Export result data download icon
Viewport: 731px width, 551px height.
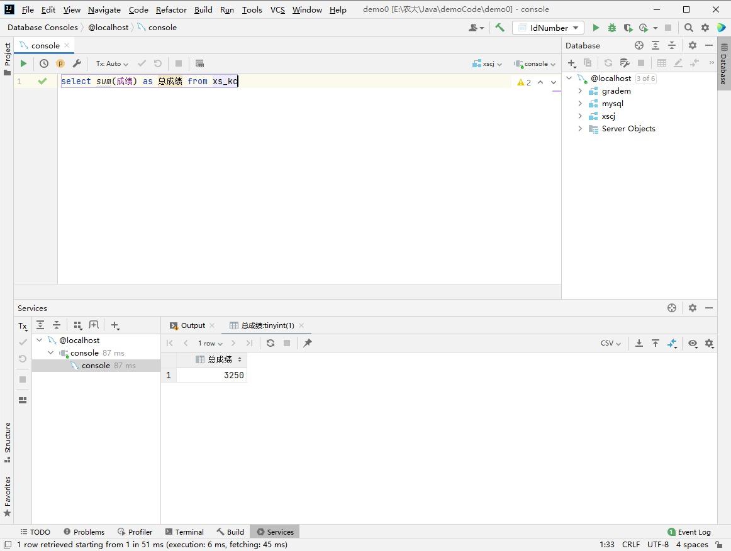[639, 343]
